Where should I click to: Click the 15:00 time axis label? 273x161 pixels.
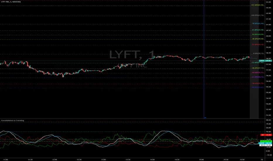pos(202,160)
